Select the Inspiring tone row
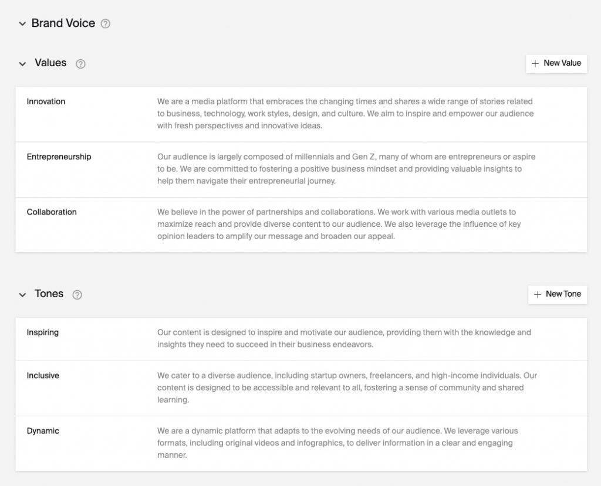The image size is (601, 486). (x=42, y=332)
